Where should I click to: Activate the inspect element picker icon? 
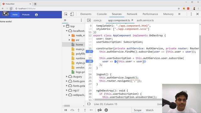(66, 14)
